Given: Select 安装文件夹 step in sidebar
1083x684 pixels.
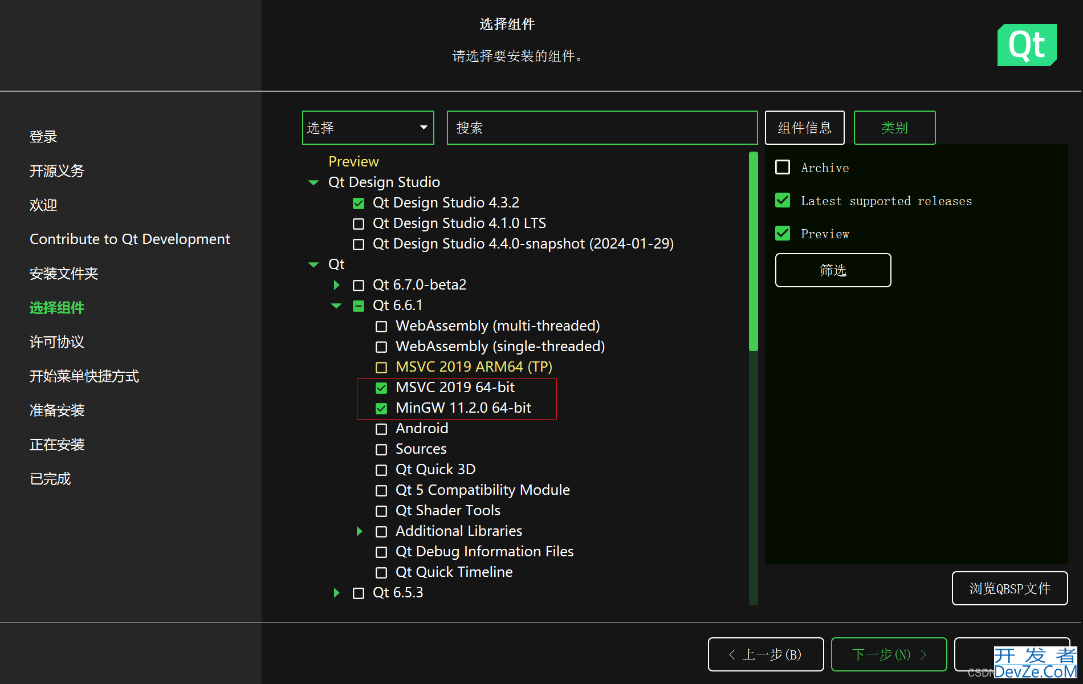Looking at the screenshot, I should point(64,274).
